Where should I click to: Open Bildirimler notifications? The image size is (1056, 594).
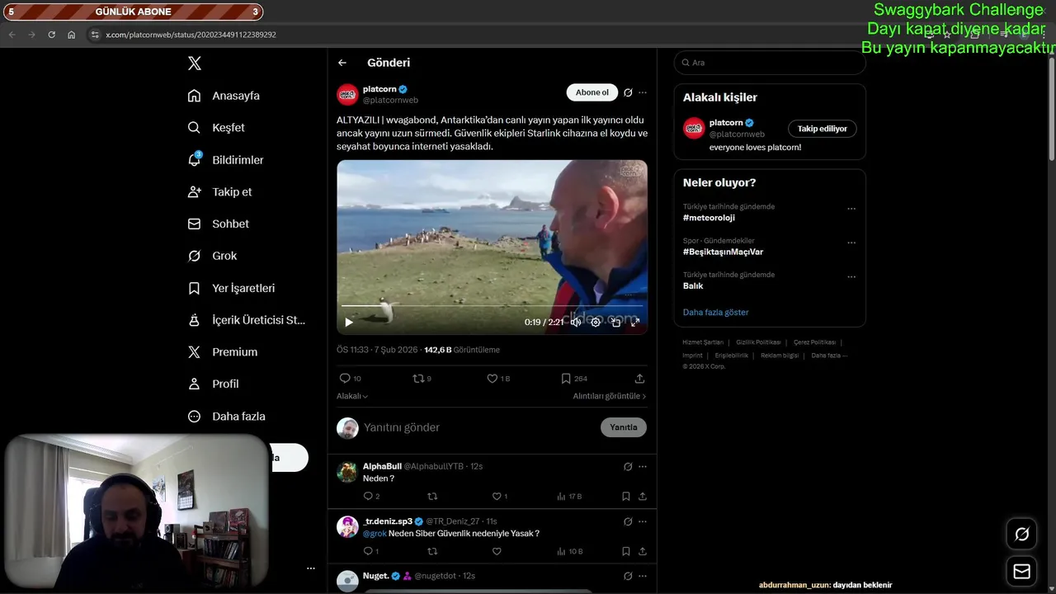point(225,160)
